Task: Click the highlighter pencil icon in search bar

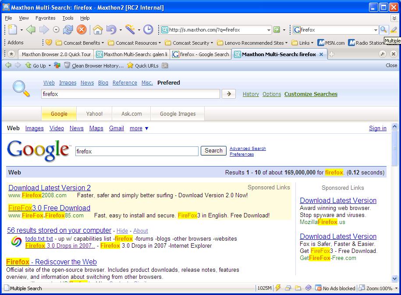Action: click(x=394, y=30)
